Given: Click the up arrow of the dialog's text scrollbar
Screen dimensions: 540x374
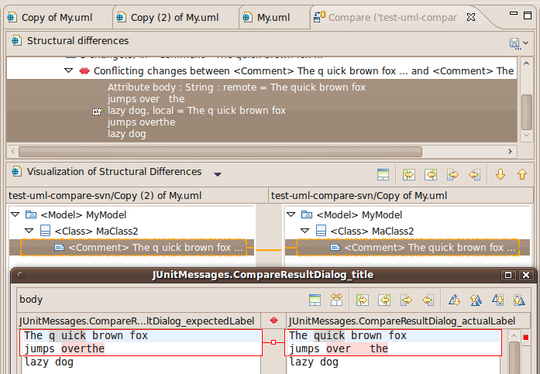Looking at the screenshot, I should [514, 336].
